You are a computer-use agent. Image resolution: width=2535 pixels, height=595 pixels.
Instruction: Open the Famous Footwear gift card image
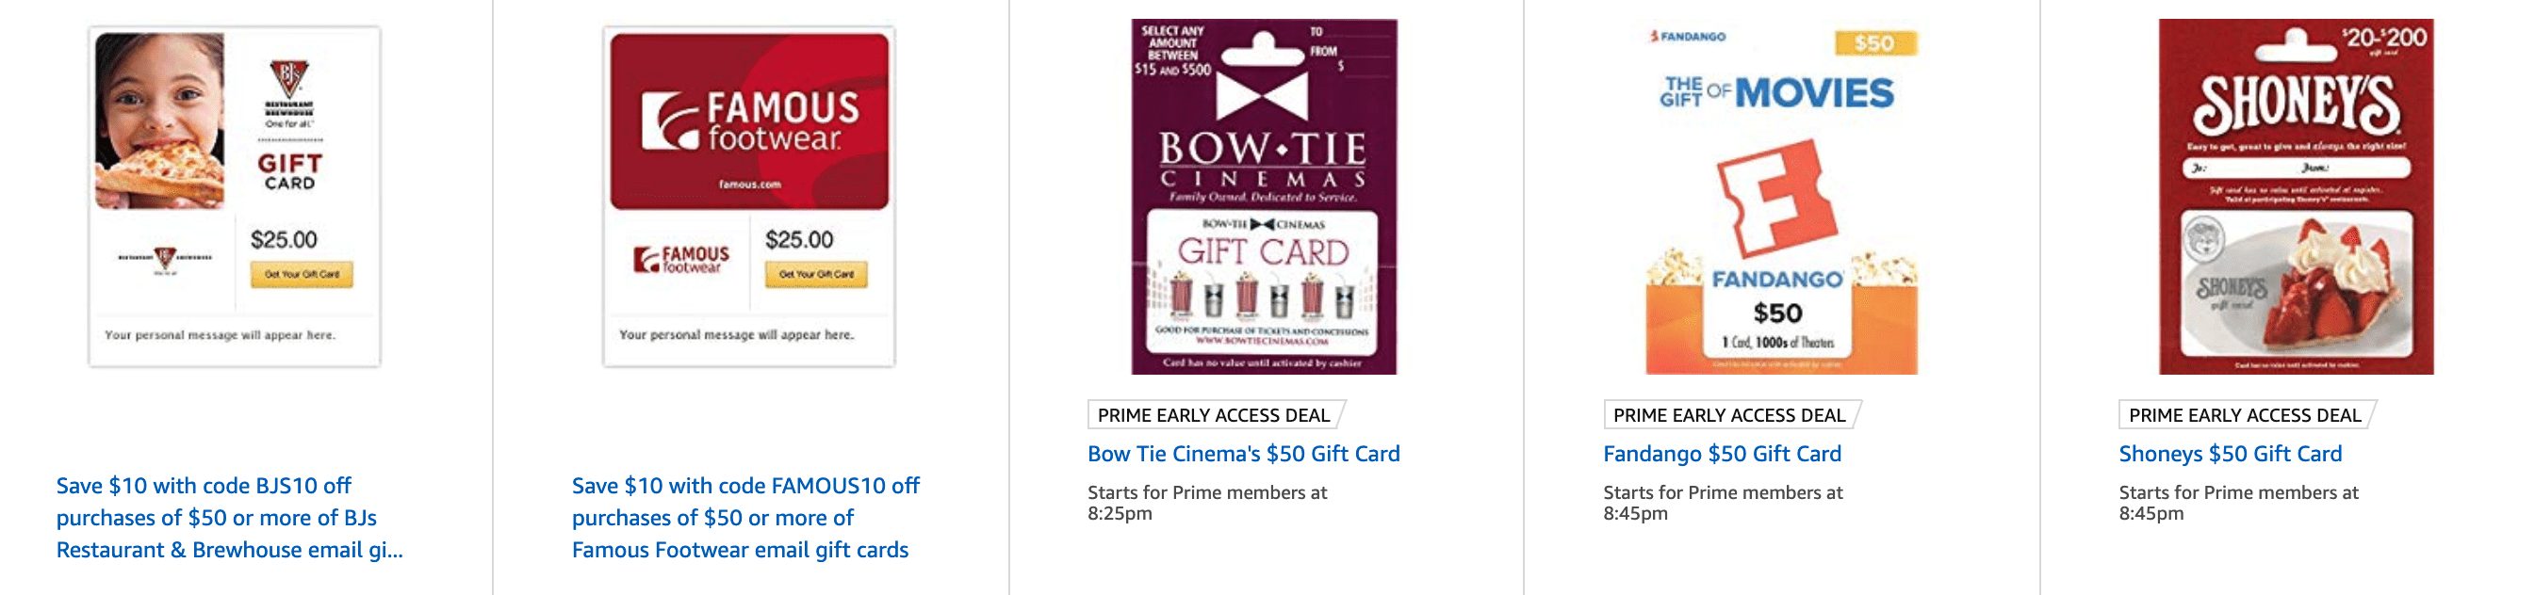(749, 197)
